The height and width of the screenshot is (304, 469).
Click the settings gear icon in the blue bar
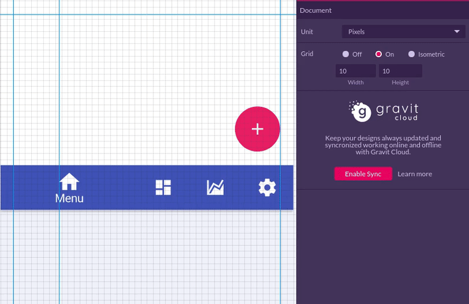(x=267, y=187)
